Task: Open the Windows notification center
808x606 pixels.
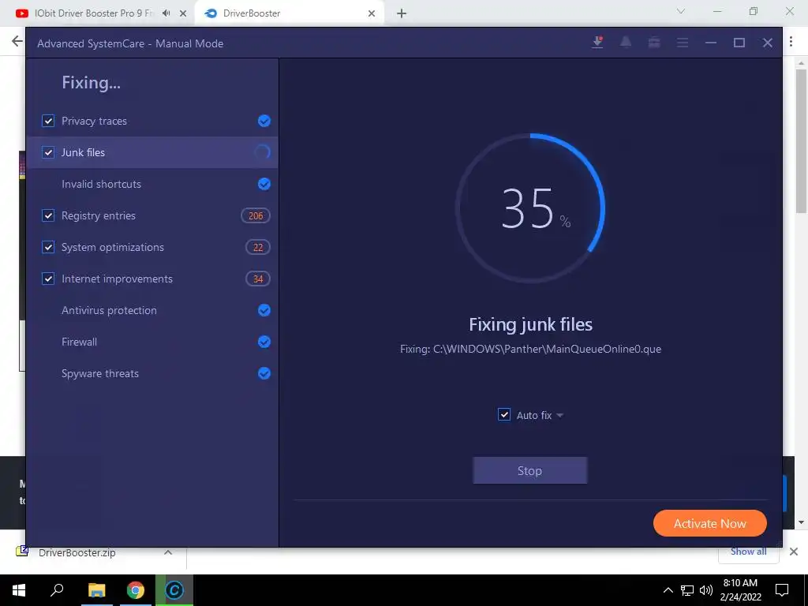Action: click(x=782, y=590)
